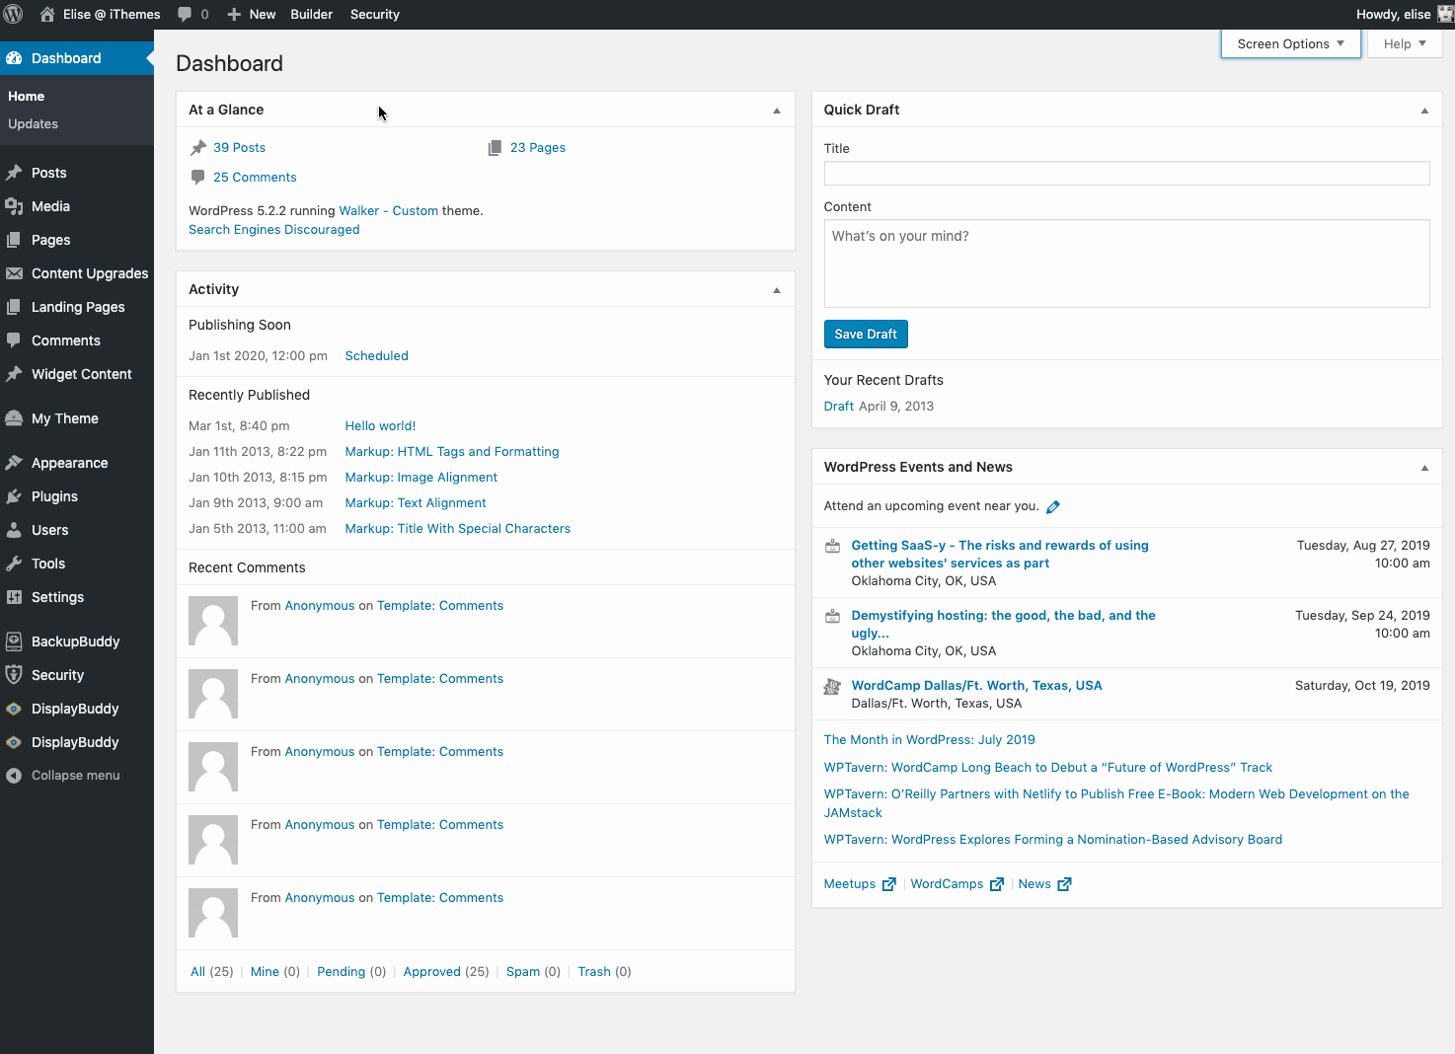Click the Comments bubble icon in the sidebar
This screenshot has width=1455, height=1054.
pos(14,340)
